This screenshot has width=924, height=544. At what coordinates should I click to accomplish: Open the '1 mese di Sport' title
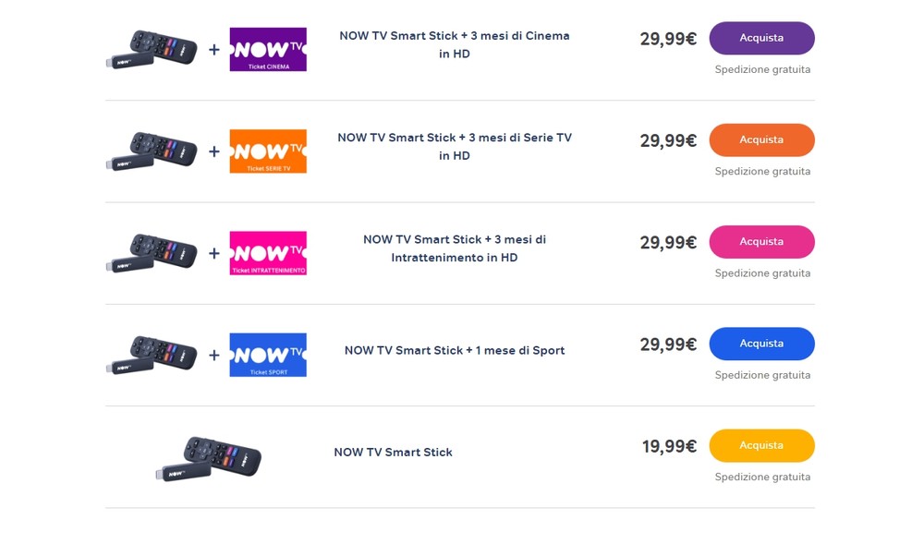tap(455, 350)
